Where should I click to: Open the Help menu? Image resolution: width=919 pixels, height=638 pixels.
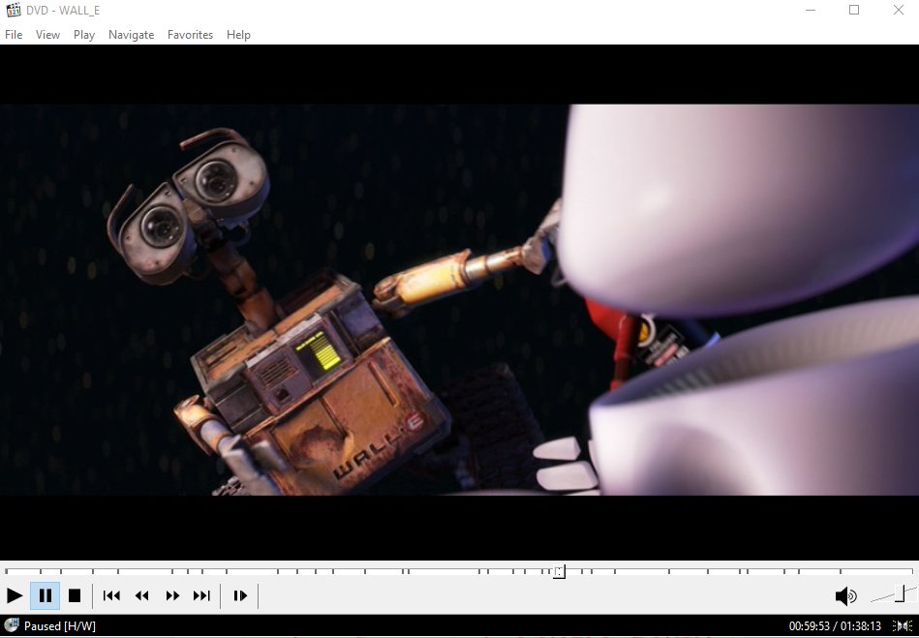point(238,35)
